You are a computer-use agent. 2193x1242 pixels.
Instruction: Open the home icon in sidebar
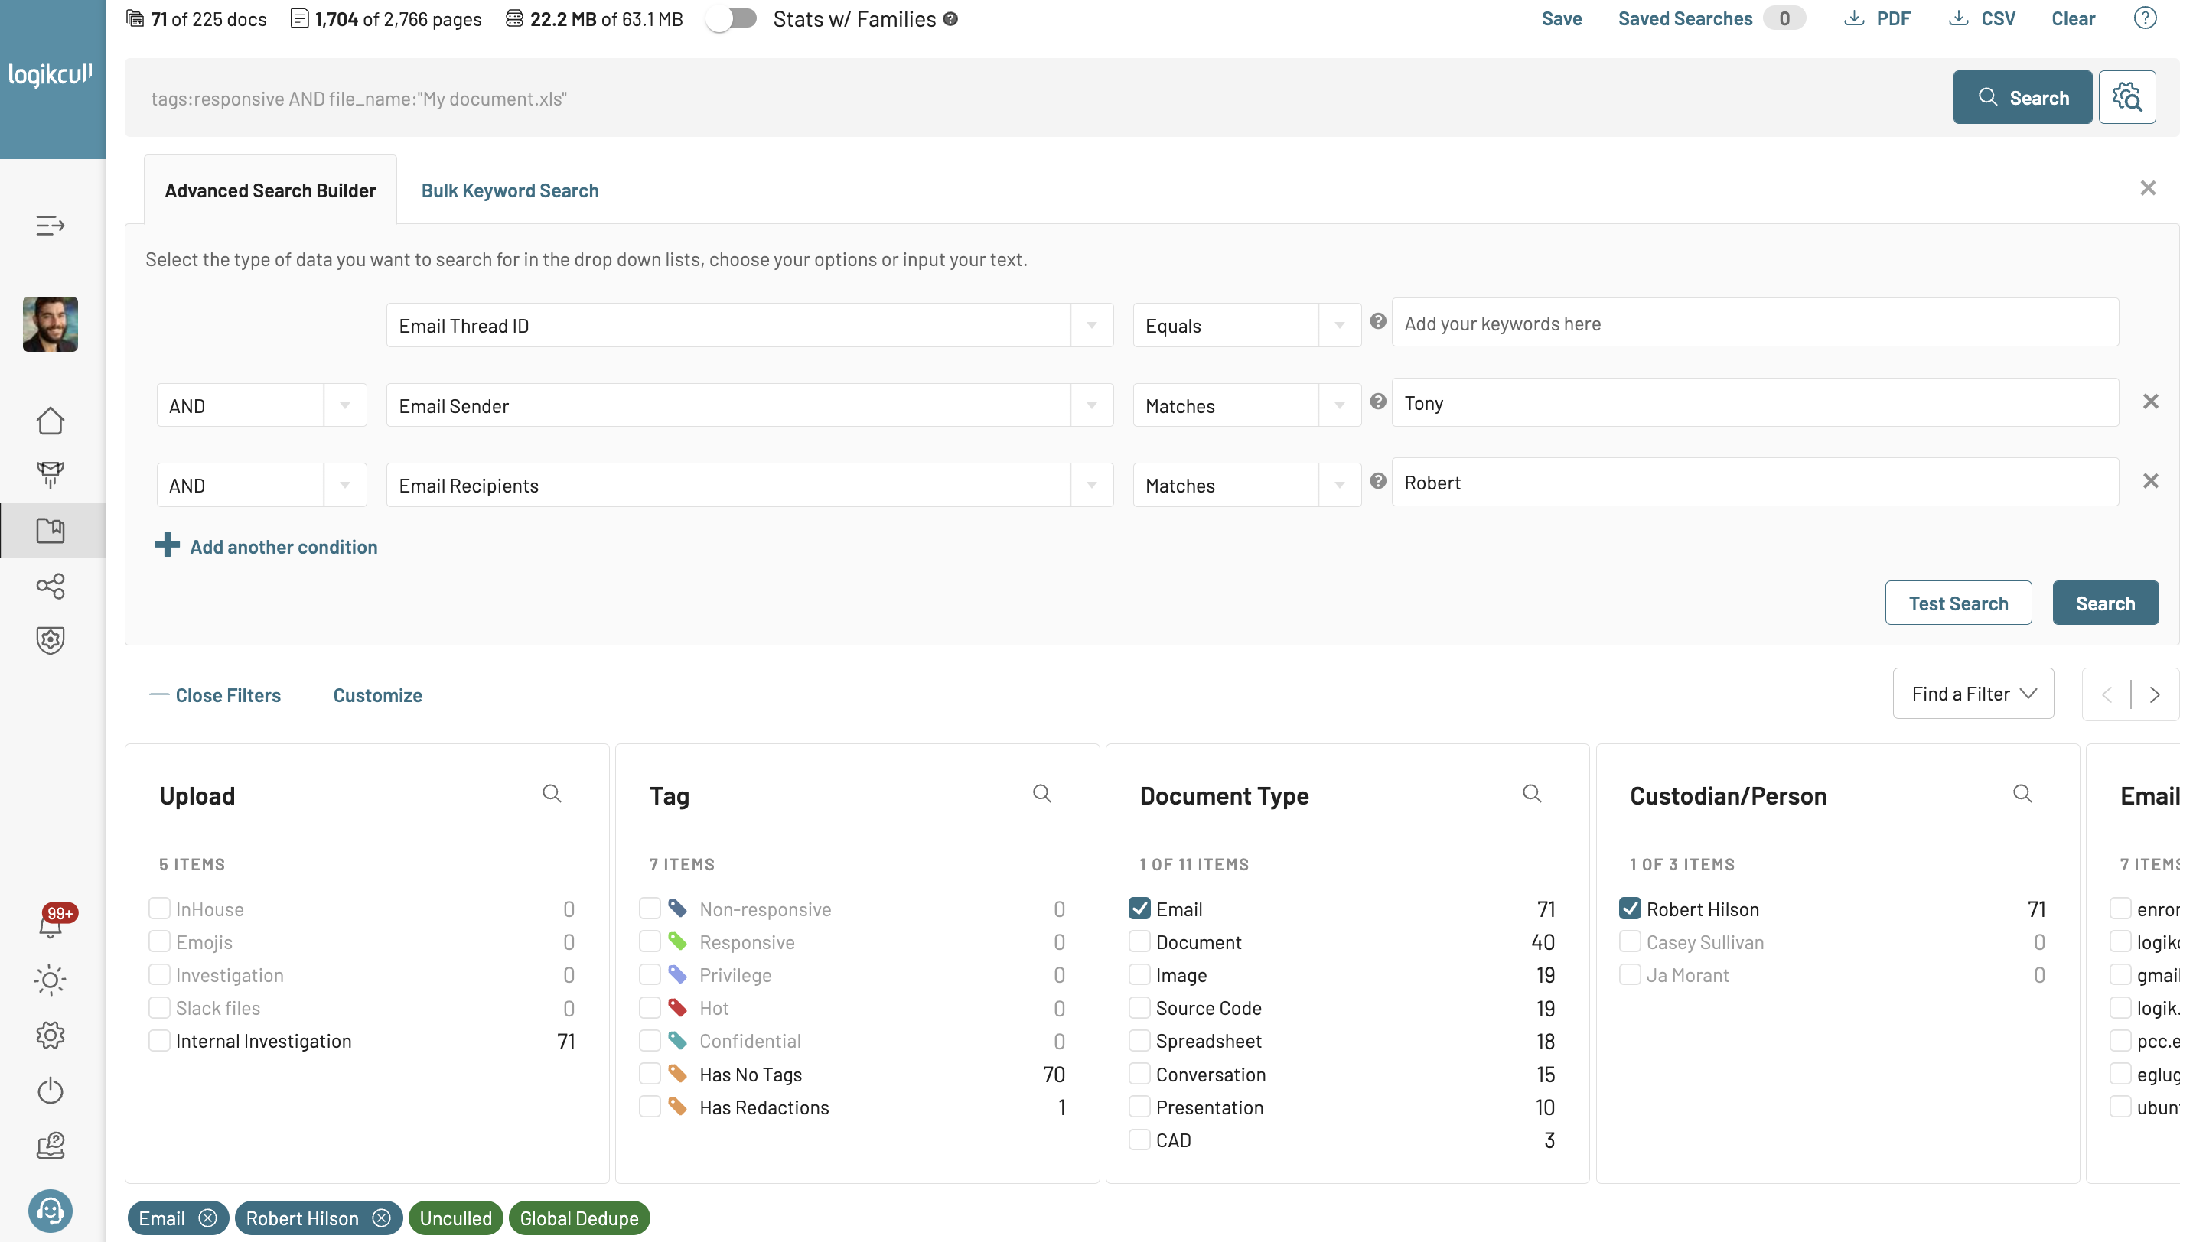[x=51, y=421]
